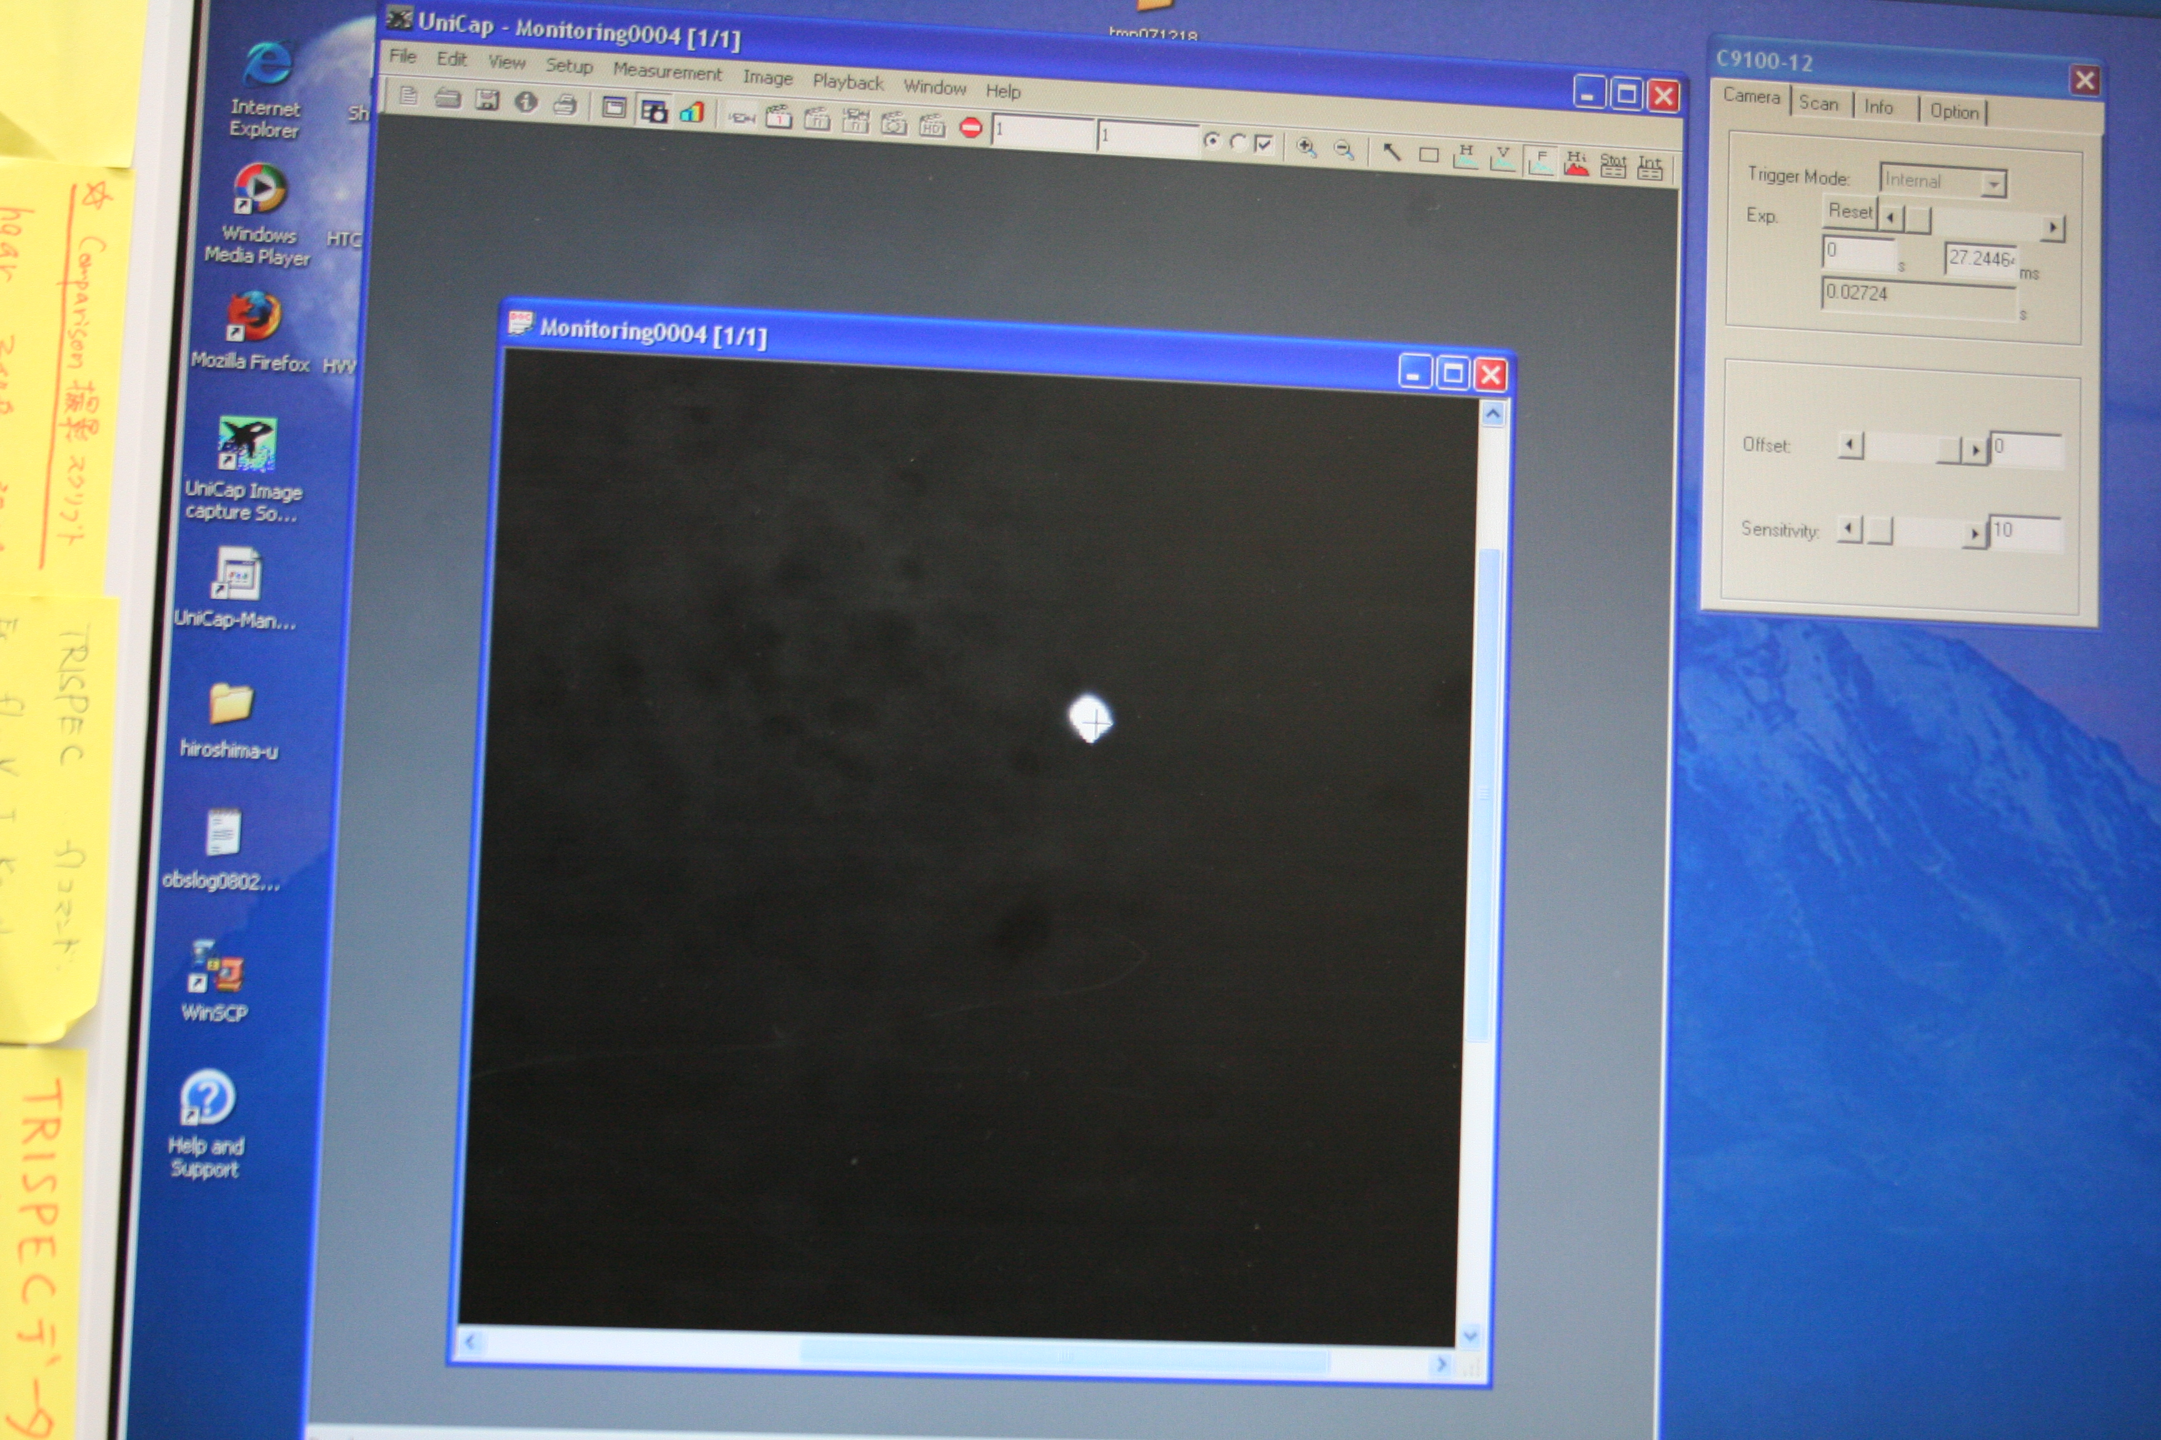The image size is (2161, 1440).
Task: Click Monitoring0004 horizontal scrollbar left arrow
Action: click(470, 1342)
